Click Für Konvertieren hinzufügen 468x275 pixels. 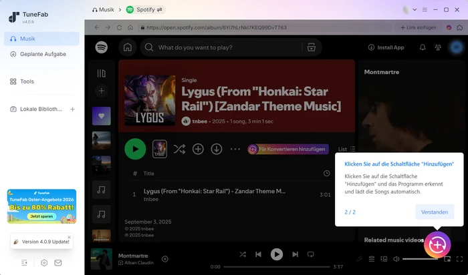pos(288,149)
